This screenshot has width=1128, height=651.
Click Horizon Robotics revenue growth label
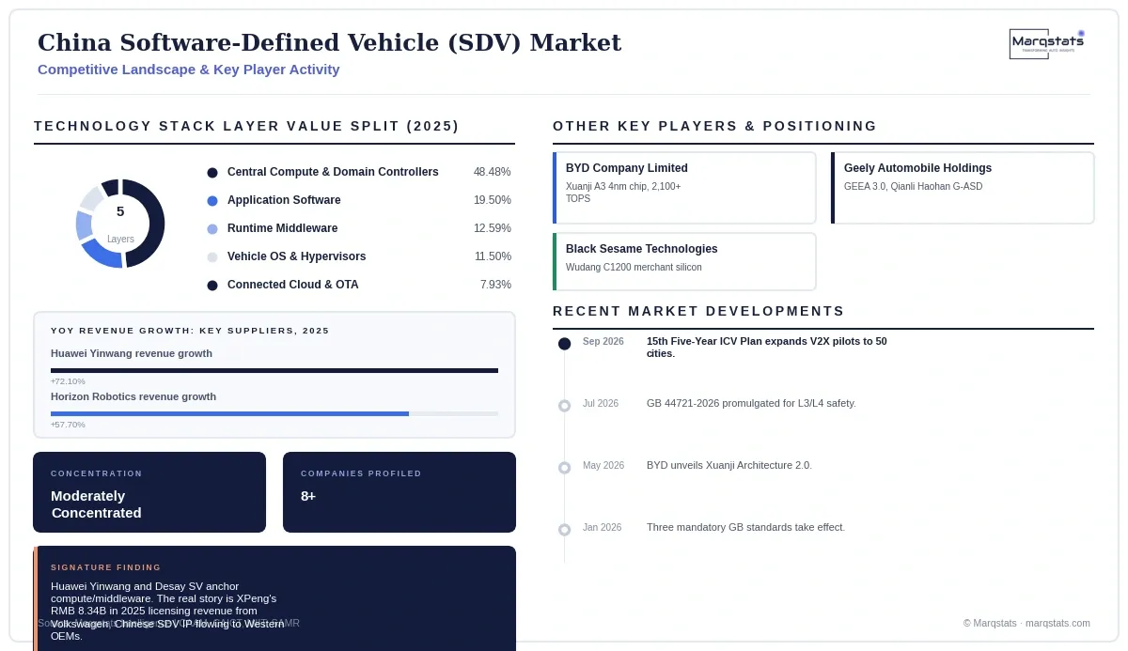[133, 396]
